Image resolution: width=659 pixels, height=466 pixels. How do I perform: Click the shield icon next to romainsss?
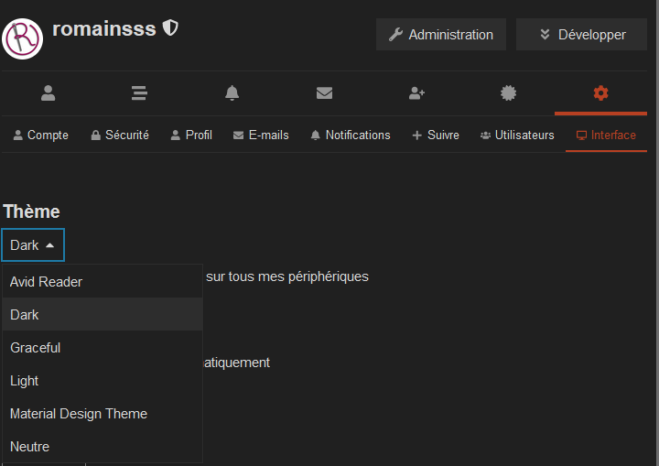pos(170,28)
